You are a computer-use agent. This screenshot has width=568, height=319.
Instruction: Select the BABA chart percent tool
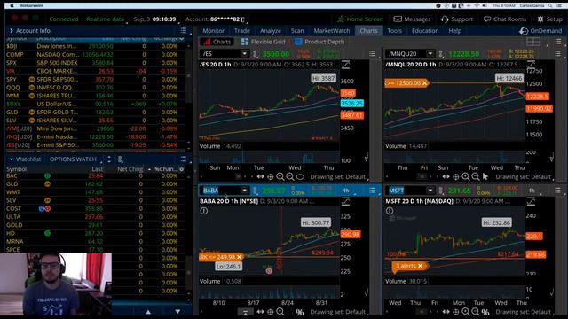coord(300,312)
